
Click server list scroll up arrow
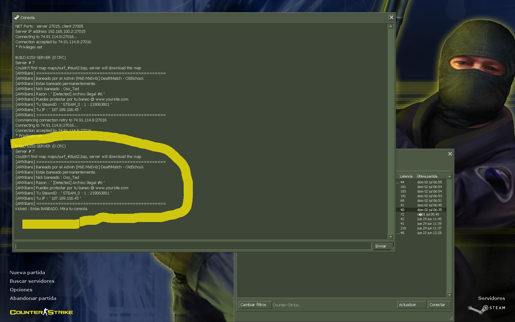click(x=449, y=176)
